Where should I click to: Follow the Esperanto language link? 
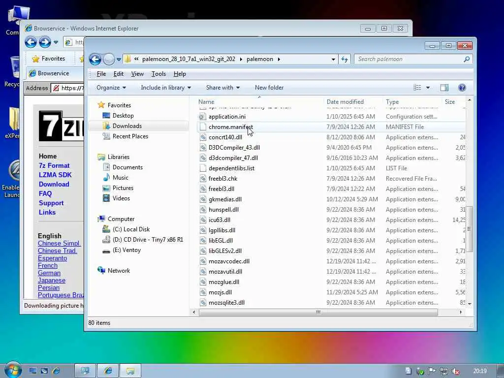pos(52,258)
